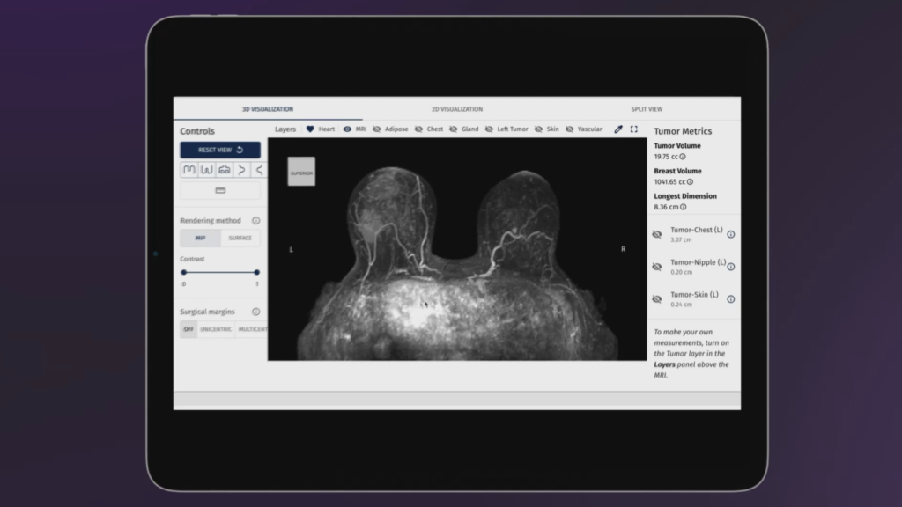
Task: Show the Left Tumor layer
Action: click(489, 129)
